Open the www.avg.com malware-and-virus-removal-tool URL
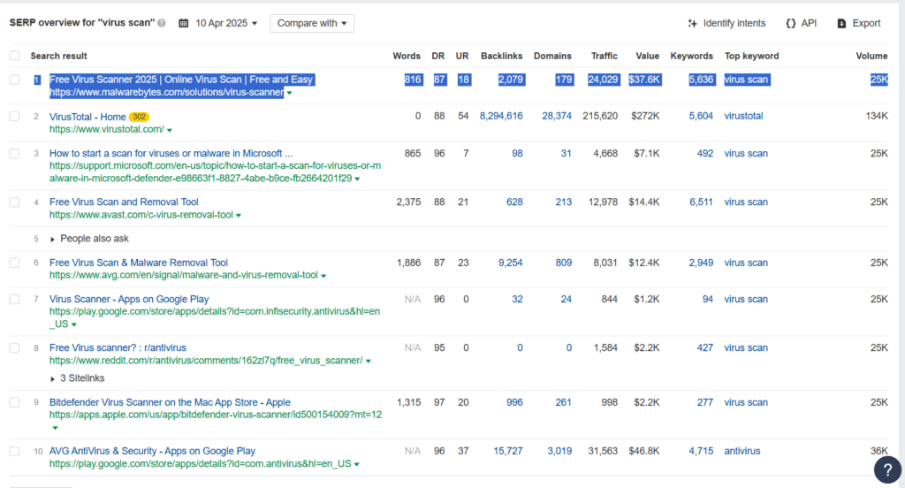905x488 pixels. point(184,276)
